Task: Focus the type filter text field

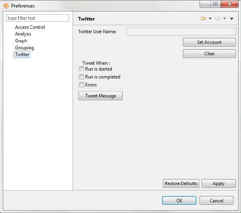Action: coord(37,18)
